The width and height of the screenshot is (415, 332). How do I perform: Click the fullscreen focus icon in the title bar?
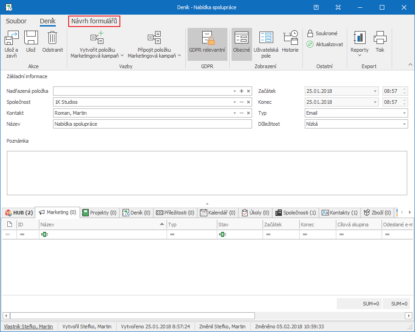[x=338, y=7]
